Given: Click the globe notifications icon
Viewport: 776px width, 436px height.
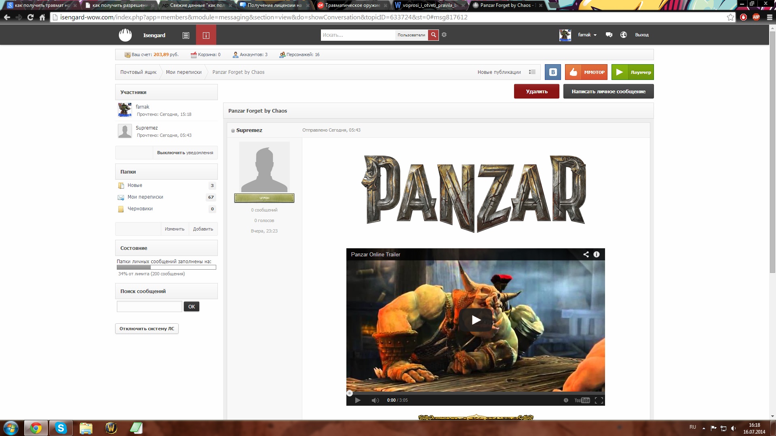Looking at the screenshot, I should click(x=624, y=35).
